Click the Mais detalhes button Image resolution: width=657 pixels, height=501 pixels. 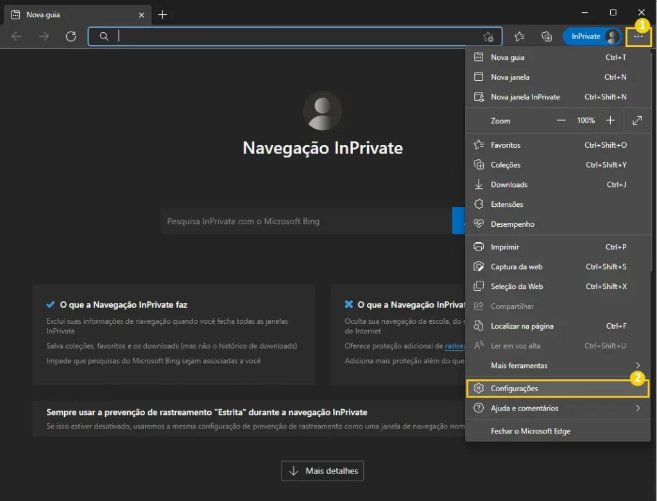pyautogui.click(x=322, y=471)
